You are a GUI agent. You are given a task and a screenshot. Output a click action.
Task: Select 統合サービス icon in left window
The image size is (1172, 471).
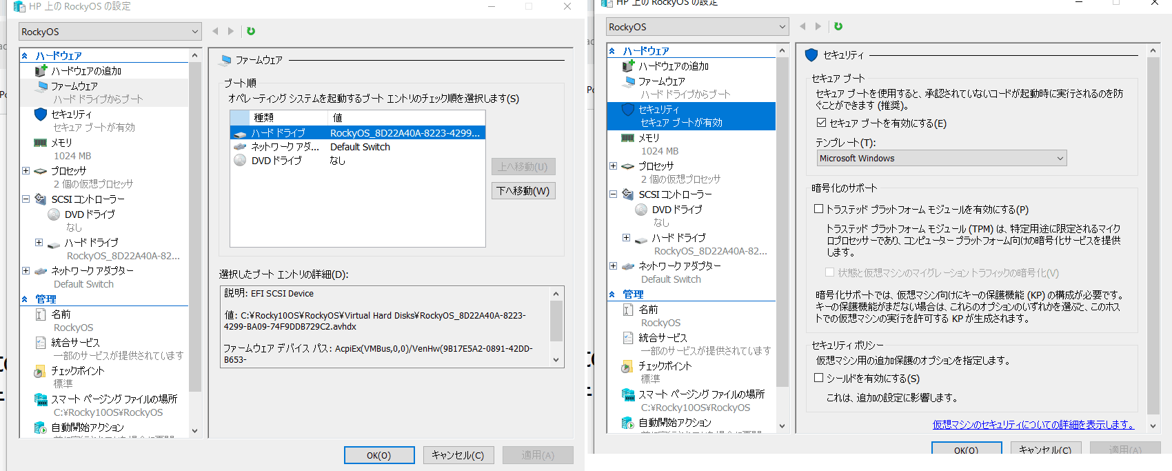41,343
